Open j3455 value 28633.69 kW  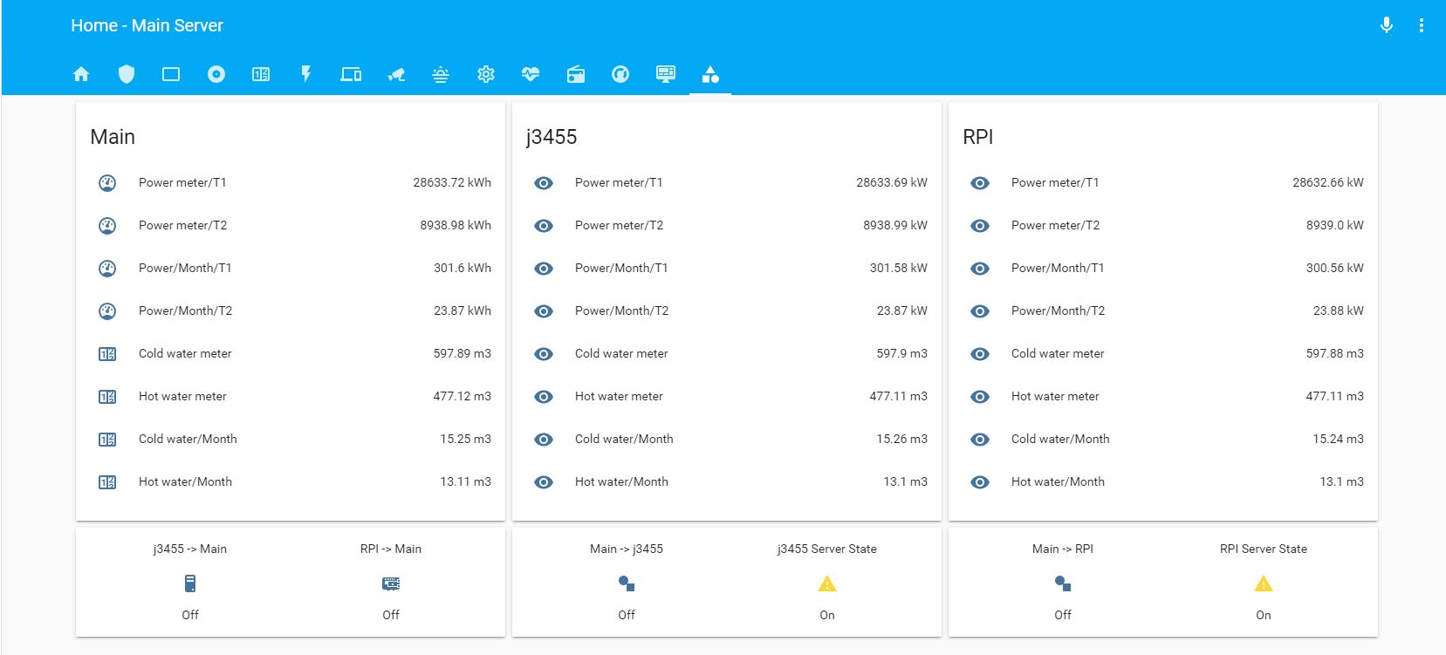892,182
